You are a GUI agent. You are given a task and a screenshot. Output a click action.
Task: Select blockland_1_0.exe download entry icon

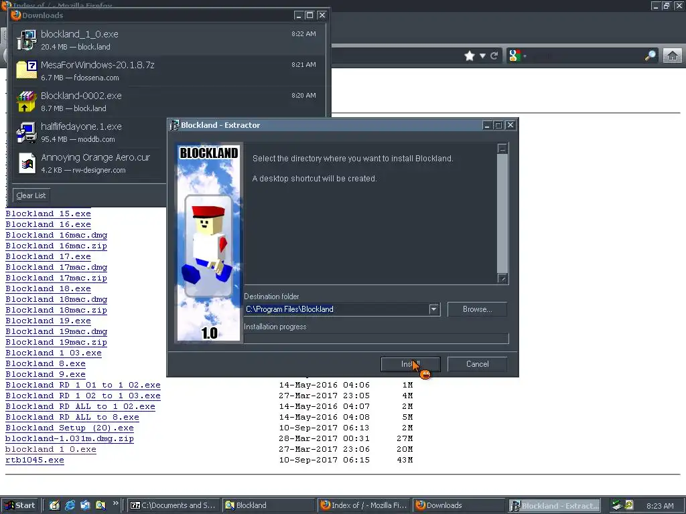tap(26, 39)
